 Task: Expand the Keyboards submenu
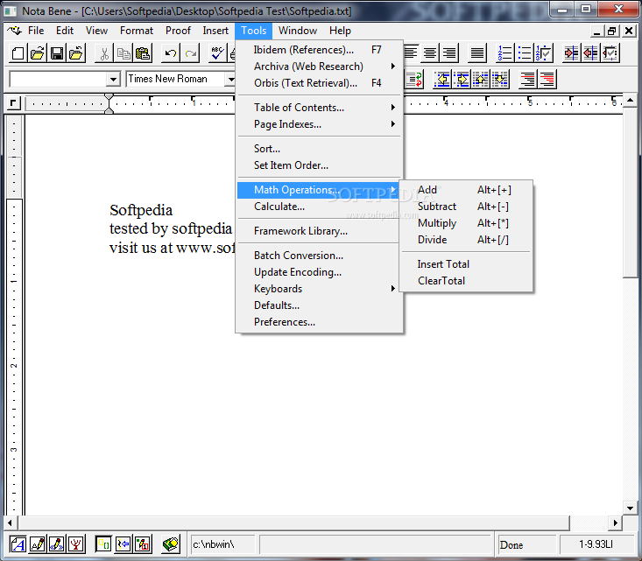click(x=319, y=289)
